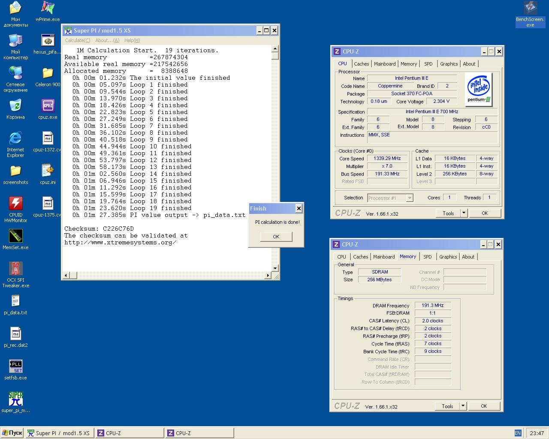The image size is (549, 439).
Task: Open the hexus_pifast desktop icon
Action: click(48, 44)
